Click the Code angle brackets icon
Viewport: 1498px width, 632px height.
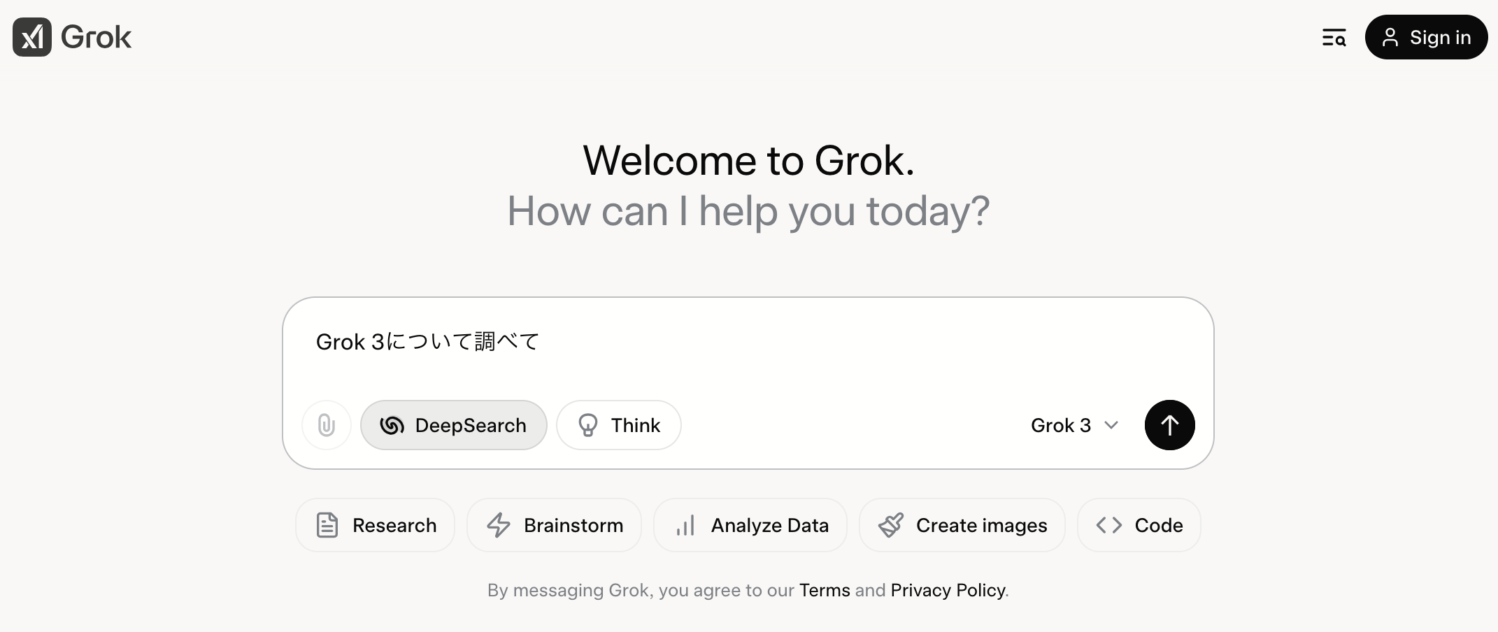(x=1109, y=525)
